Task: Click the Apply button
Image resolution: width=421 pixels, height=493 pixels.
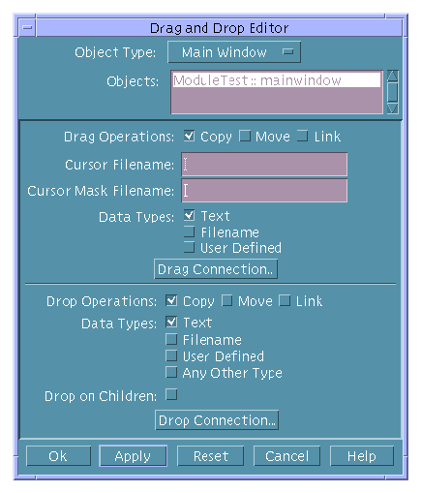Action: click(x=133, y=456)
